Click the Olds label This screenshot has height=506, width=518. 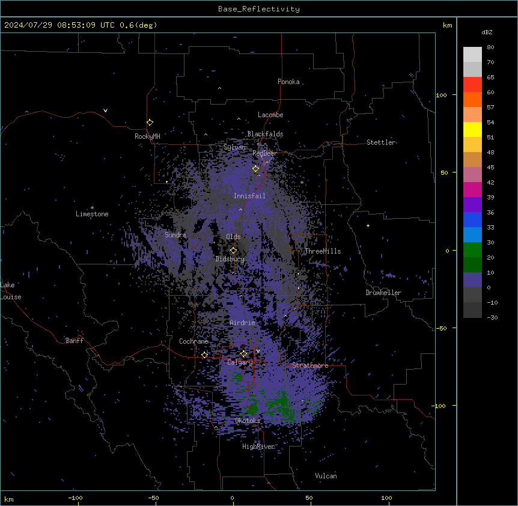point(233,237)
